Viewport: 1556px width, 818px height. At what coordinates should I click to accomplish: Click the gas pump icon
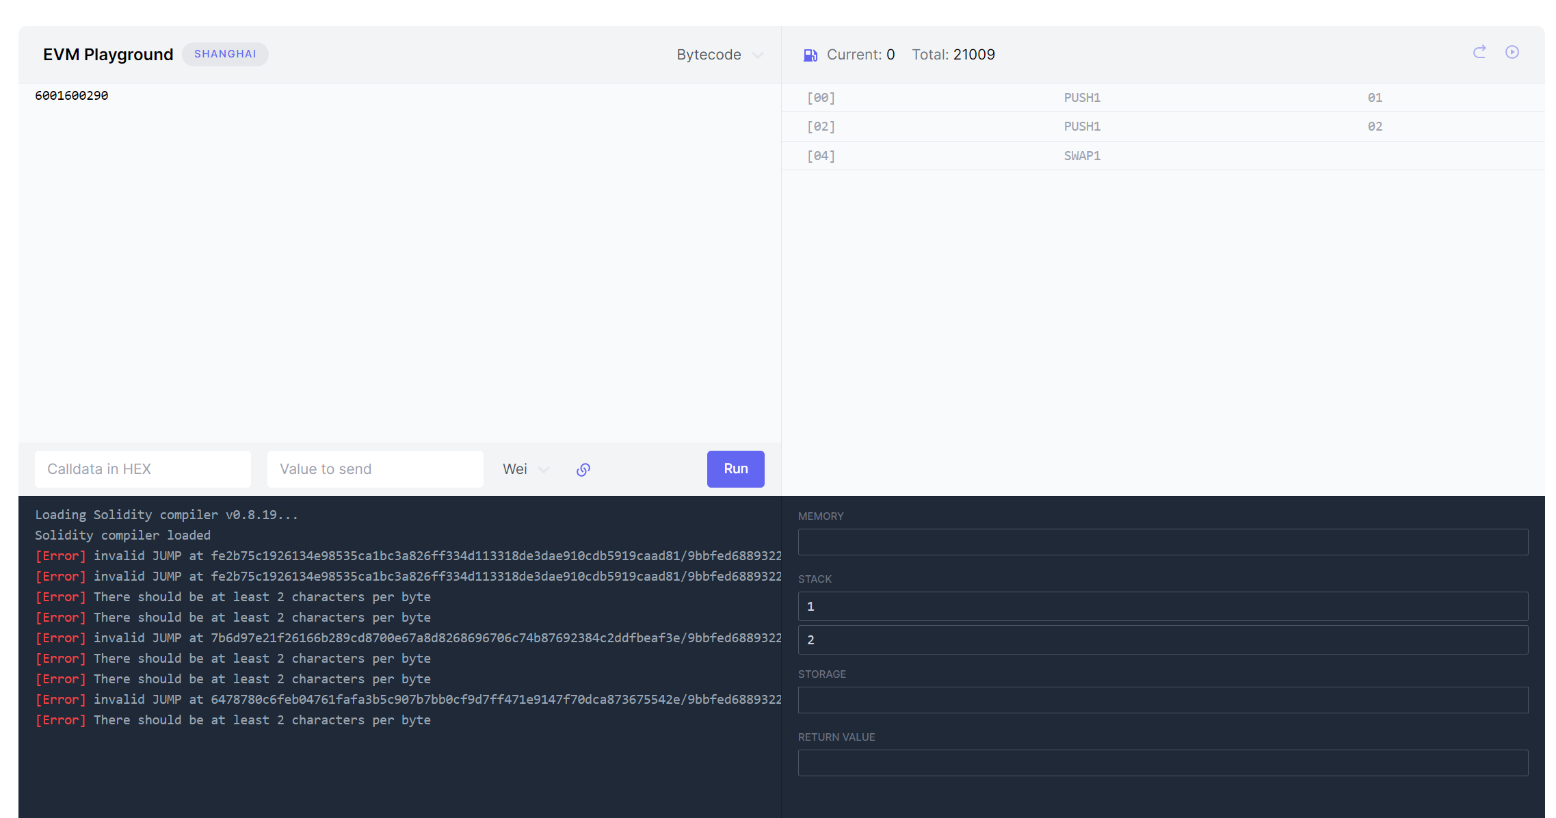click(810, 55)
